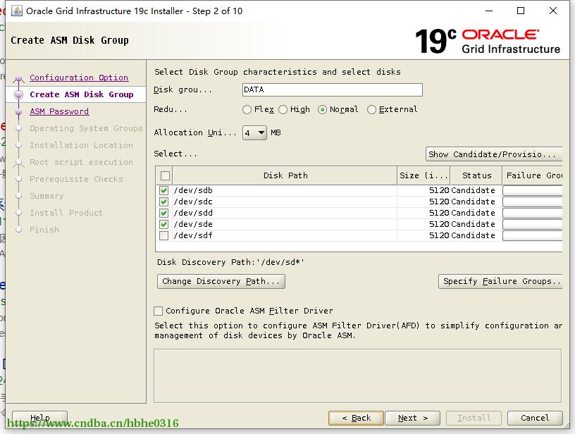Select the /dev/sdc disk path cell
The height and width of the screenshot is (434, 575).
tap(285, 202)
